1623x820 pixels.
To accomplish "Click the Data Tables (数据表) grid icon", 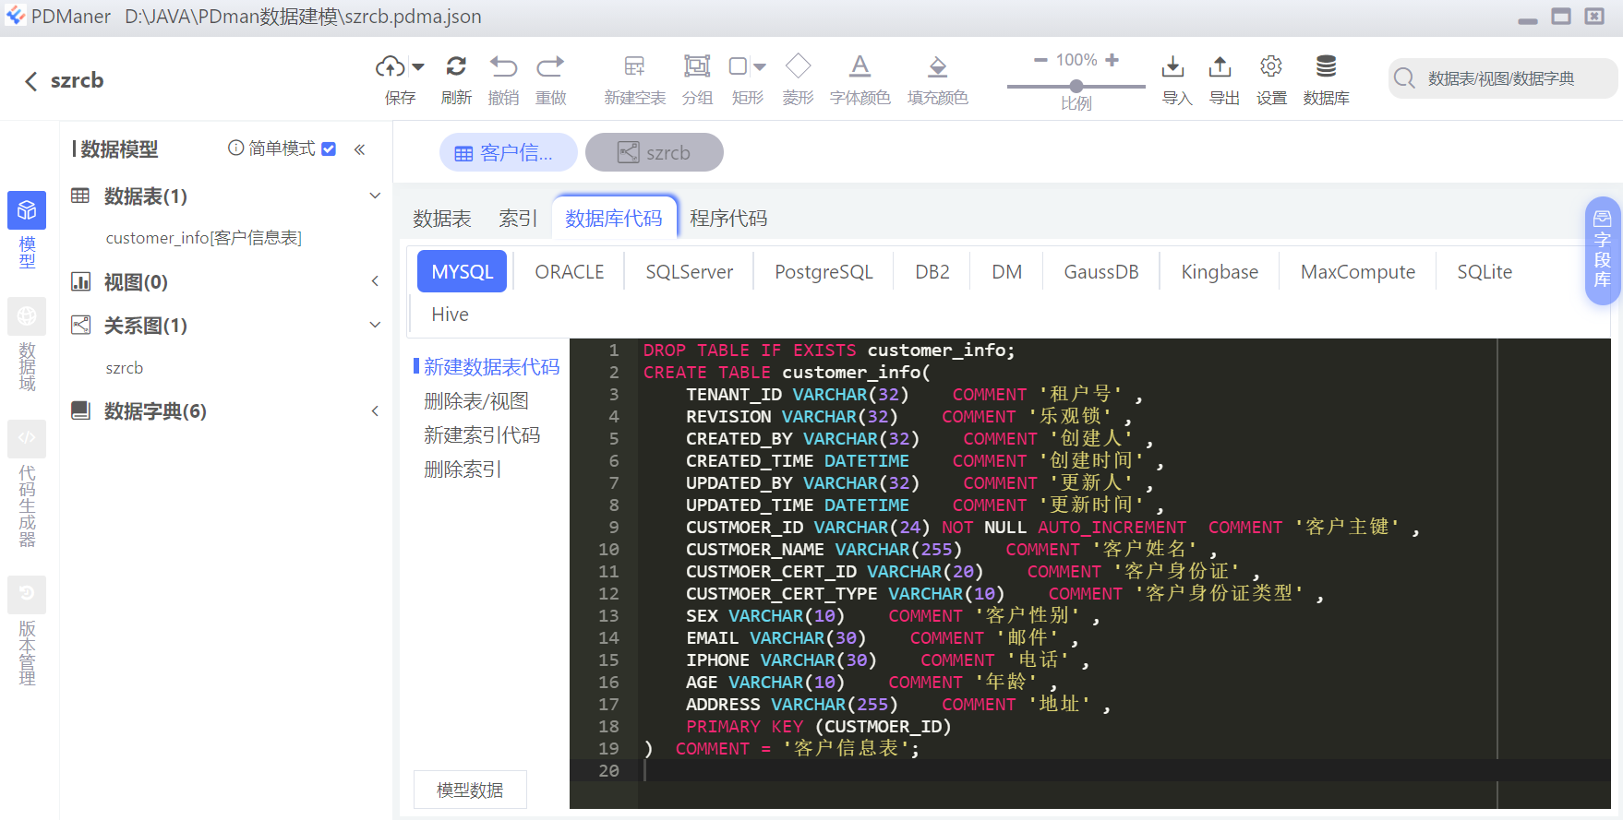I will 81,196.
